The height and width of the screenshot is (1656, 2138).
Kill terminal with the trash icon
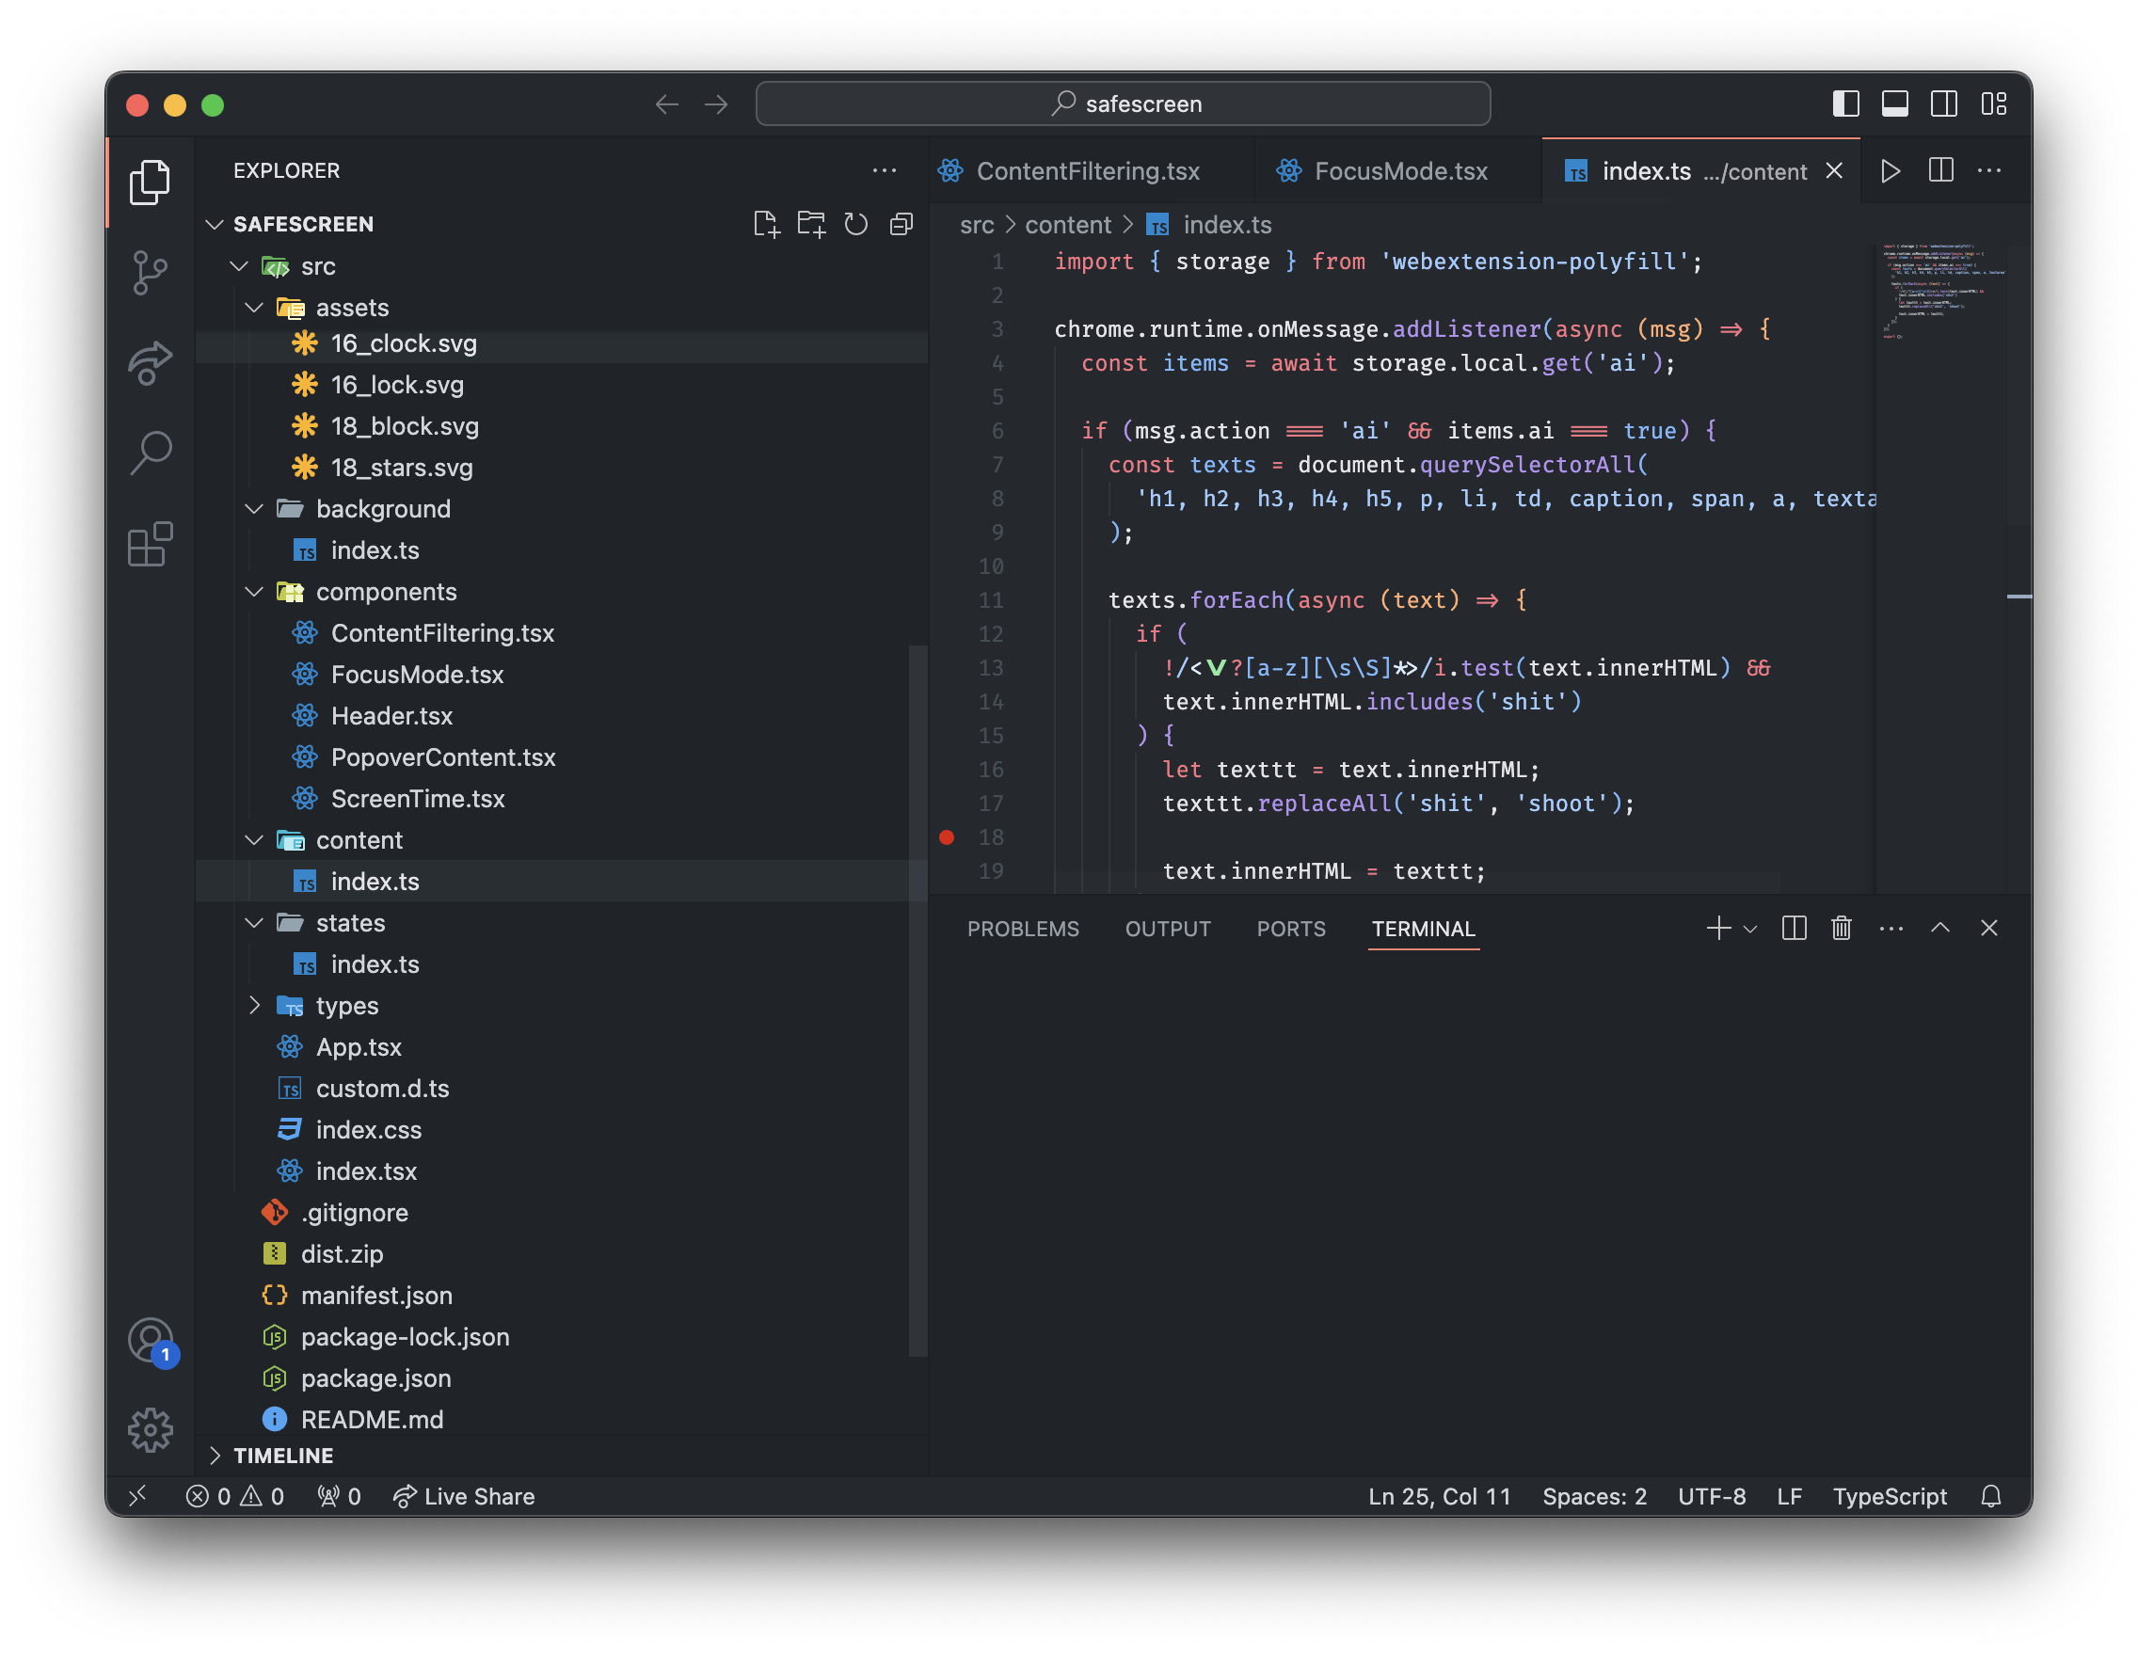(x=1841, y=928)
